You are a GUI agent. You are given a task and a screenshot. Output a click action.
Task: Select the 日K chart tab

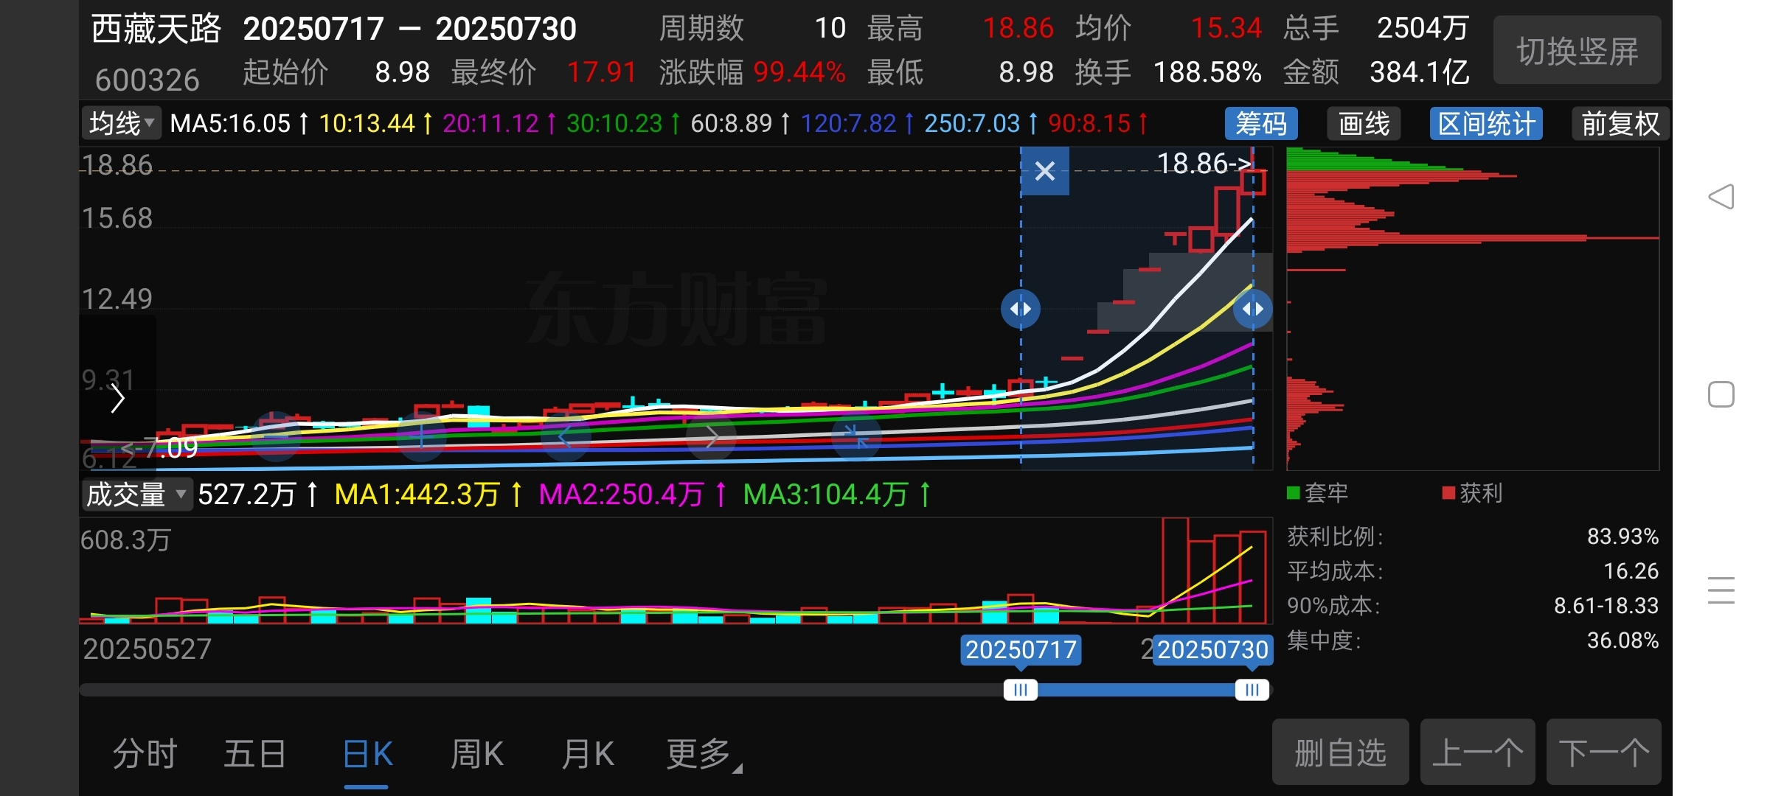[x=367, y=754]
